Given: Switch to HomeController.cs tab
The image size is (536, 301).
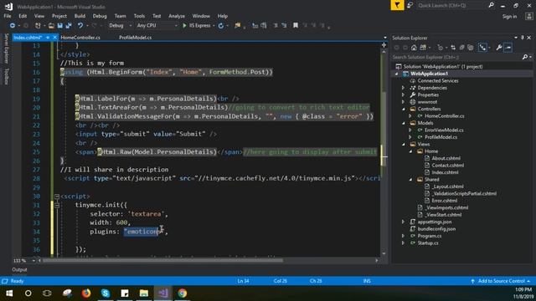Looking at the screenshot, I should coord(80,38).
